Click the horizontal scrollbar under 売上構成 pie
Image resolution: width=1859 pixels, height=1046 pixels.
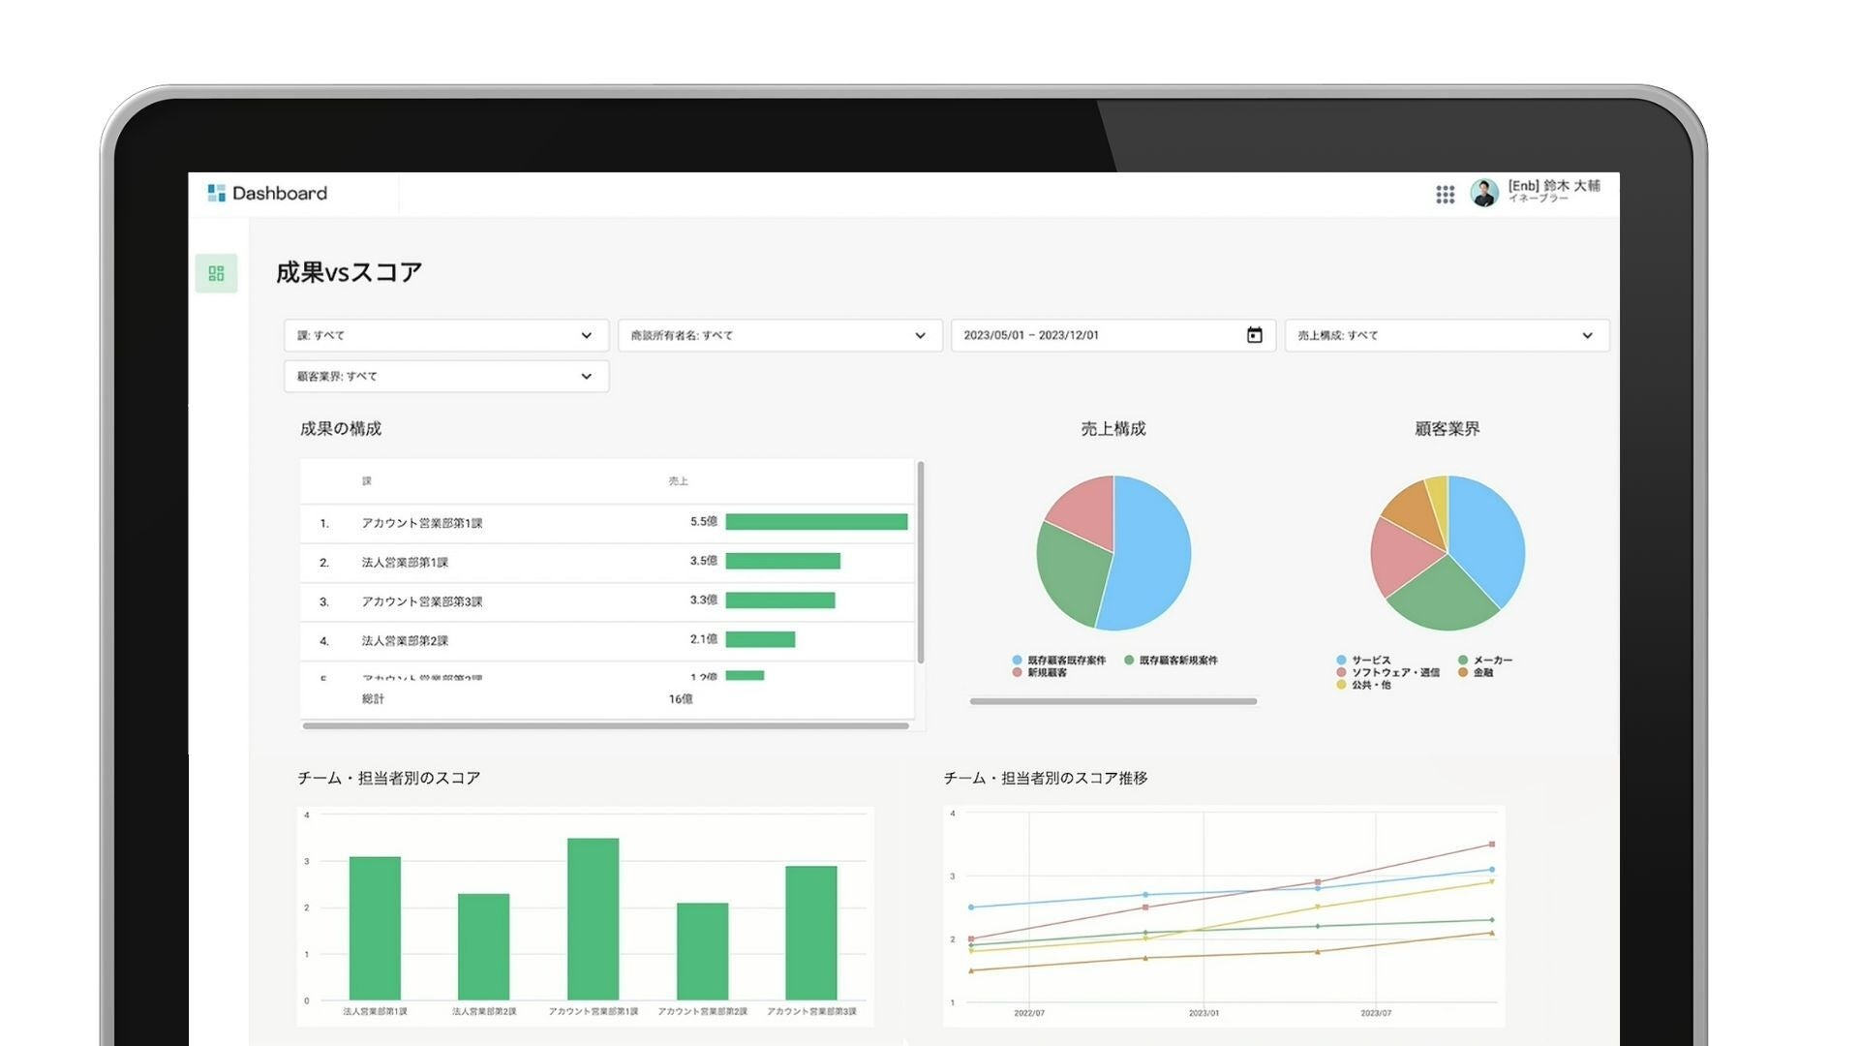click(x=1112, y=701)
